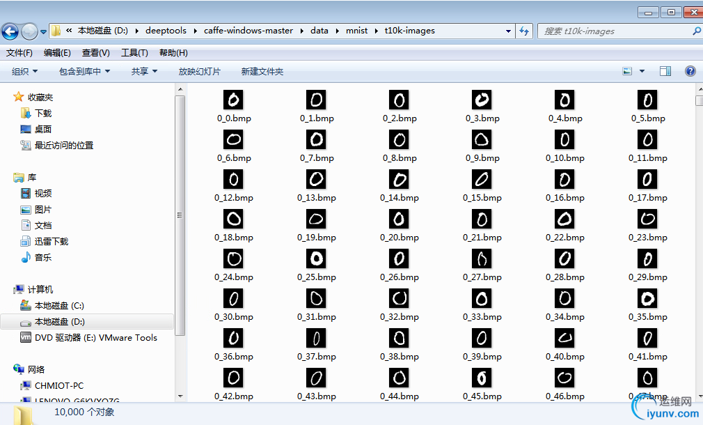Viewport: 703px width, 425px height.
Task: Select the 0_27.bmp image file
Action: tap(482, 258)
